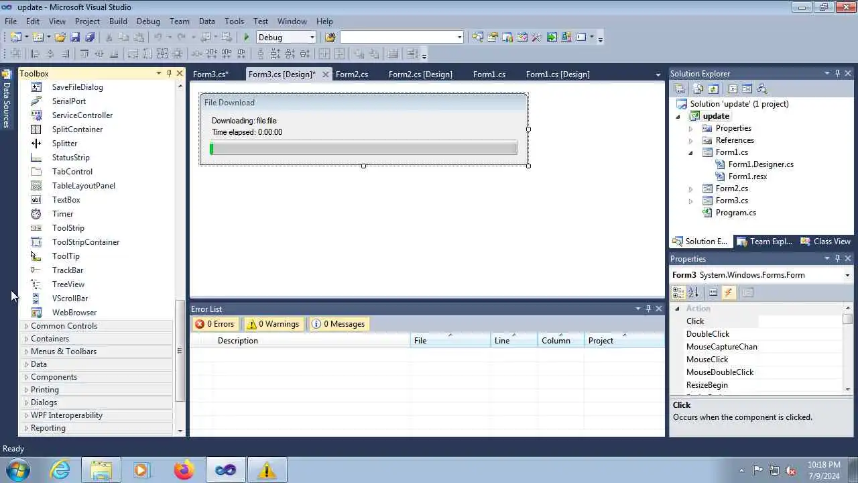858x483 pixels.
Task: Click the Click event value field
Action: [800, 321]
